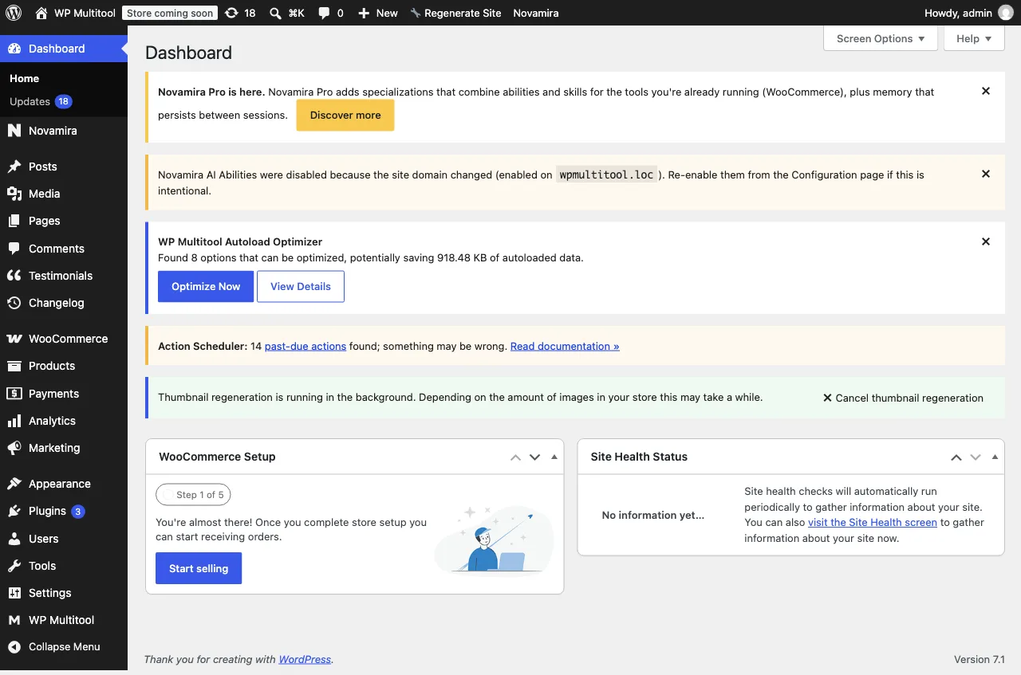Open the Read documentation link
The width and height of the screenshot is (1021, 675).
[565, 346]
